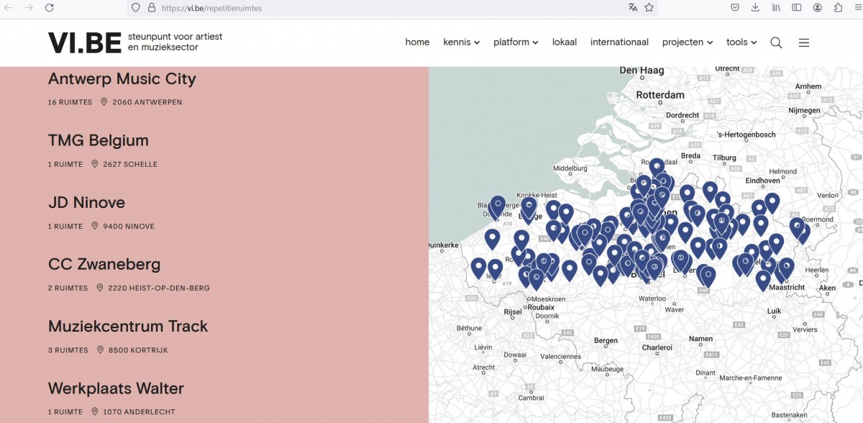
Task: Open the extensions puzzle icon
Action: coord(838,7)
